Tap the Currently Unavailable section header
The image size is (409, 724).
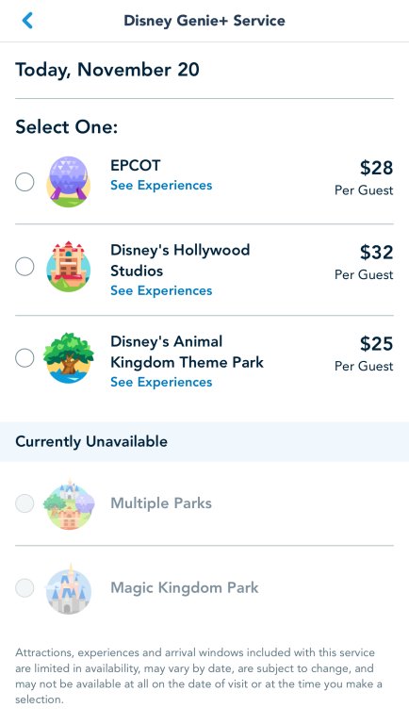pos(204,441)
